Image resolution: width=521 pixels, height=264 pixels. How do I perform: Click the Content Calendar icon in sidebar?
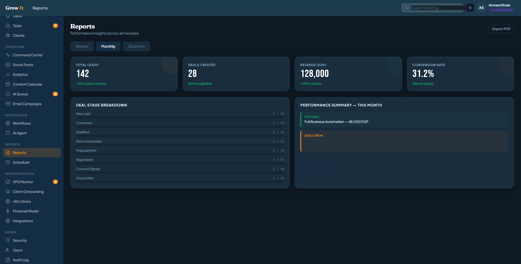coord(8,84)
